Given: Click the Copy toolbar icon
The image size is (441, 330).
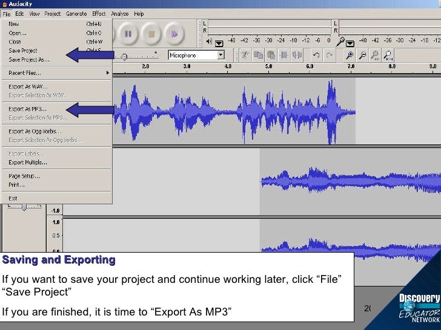Looking at the screenshot, I should click(258, 55).
